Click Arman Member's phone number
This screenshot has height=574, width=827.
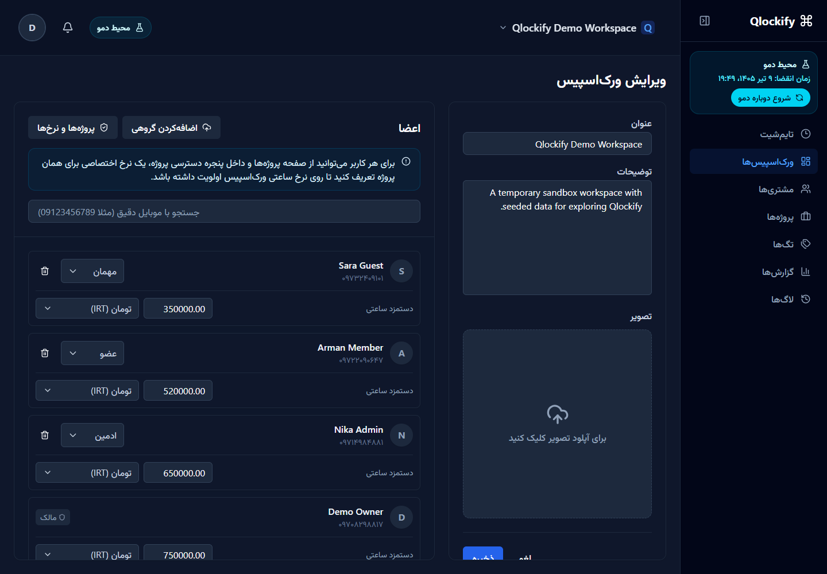(361, 360)
